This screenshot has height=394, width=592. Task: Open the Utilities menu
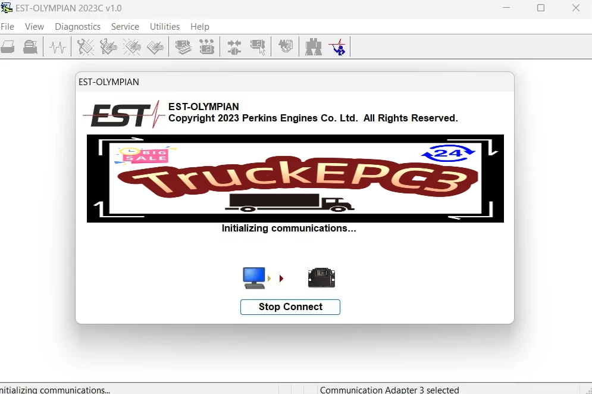point(165,26)
